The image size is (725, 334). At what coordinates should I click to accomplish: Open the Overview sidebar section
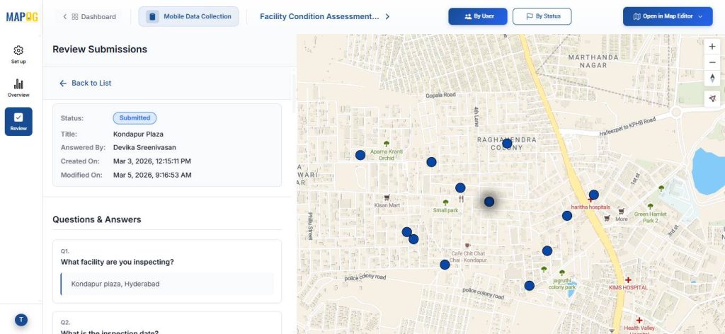(x=18, y=88)
